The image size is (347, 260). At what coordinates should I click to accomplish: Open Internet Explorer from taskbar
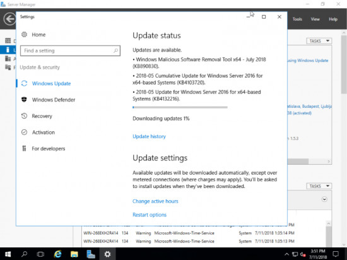(x=57, y=254)
